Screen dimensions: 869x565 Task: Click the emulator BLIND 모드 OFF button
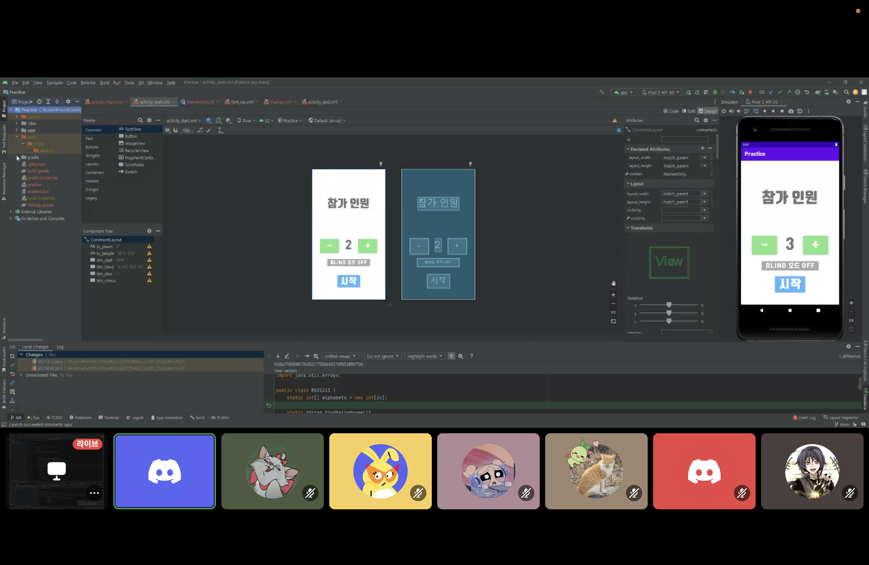pos(790,266)
